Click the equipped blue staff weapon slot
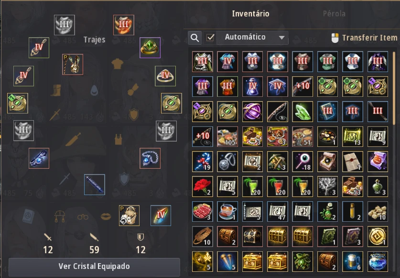The height and width of the screenshot is (278, 400). [95, 185]
